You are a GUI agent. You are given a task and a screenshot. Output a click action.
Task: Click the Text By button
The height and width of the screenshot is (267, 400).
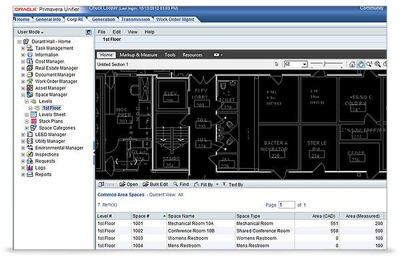233,184
